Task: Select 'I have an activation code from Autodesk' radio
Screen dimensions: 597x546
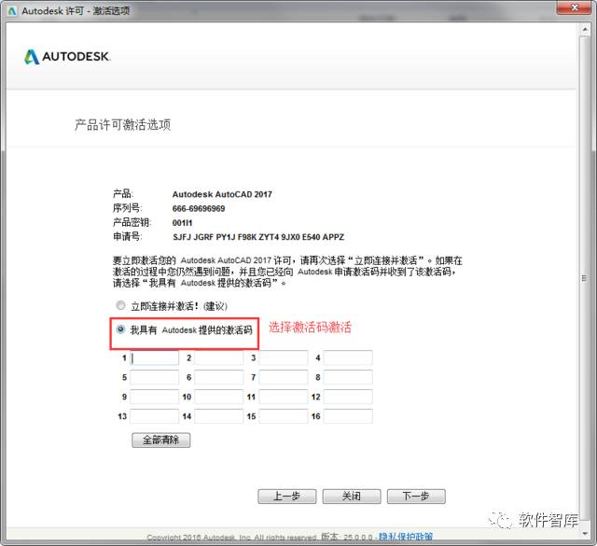Action: click(120, 329)
